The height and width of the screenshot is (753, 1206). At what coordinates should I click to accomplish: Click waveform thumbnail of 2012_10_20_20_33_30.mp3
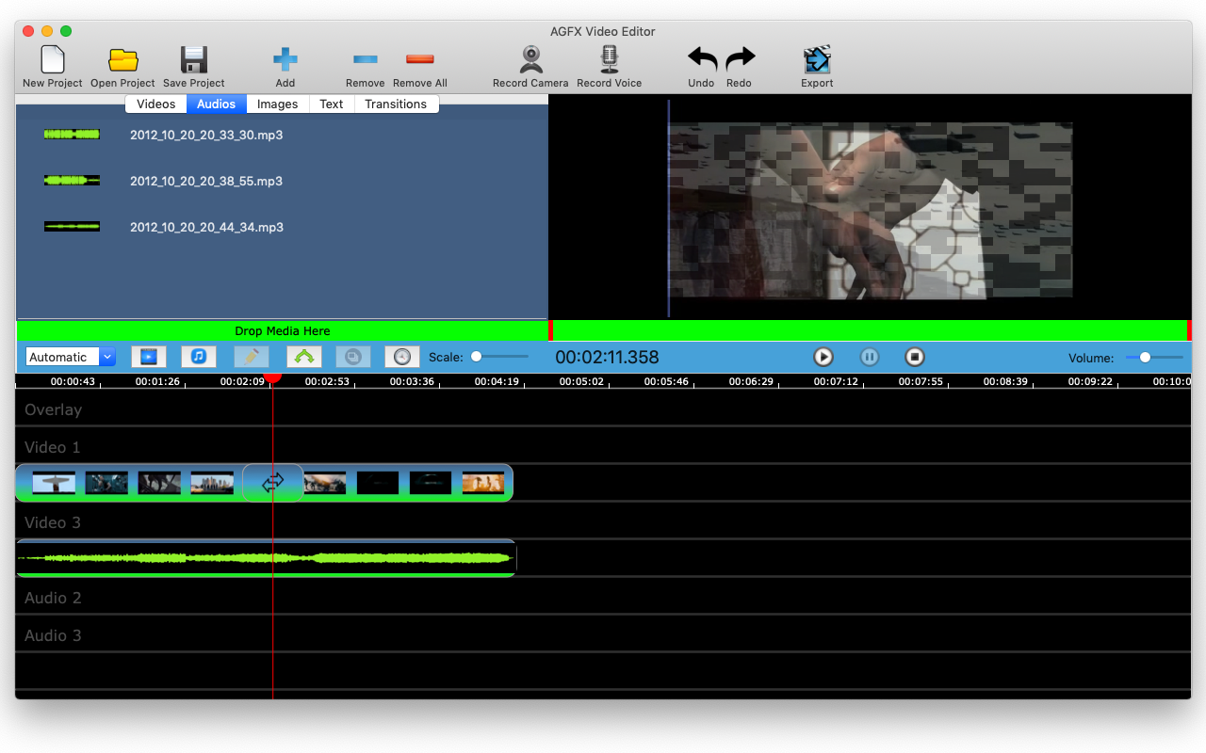[x=72, y=135]
